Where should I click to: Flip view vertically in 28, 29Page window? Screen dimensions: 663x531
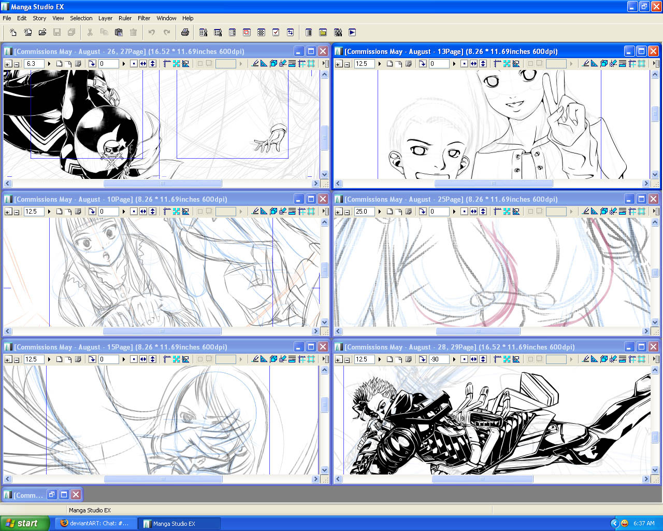[483, 359]
